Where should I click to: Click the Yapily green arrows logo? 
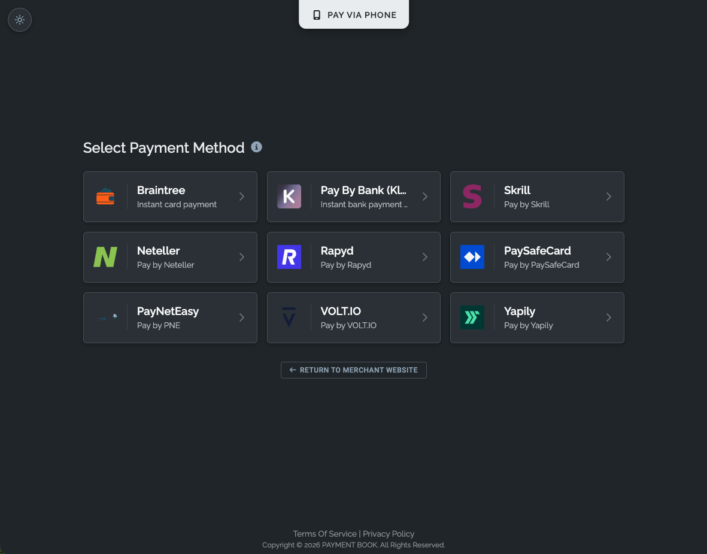pos(472,317)
